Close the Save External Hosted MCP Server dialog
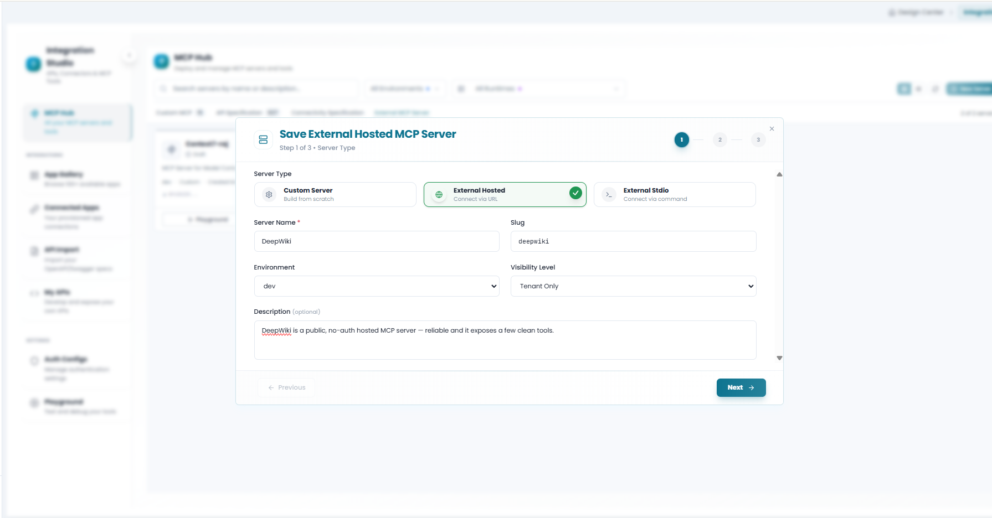The width and height of the screenshot is (992, 518). click(x=772, y=129)
